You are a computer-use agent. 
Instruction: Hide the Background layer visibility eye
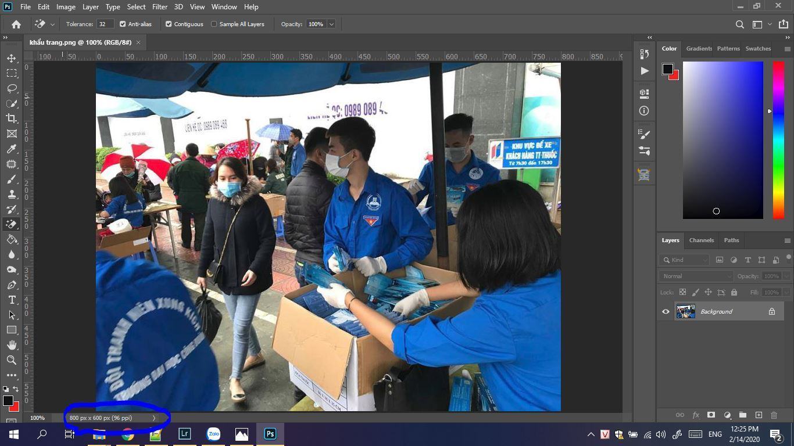pos(666,312)
